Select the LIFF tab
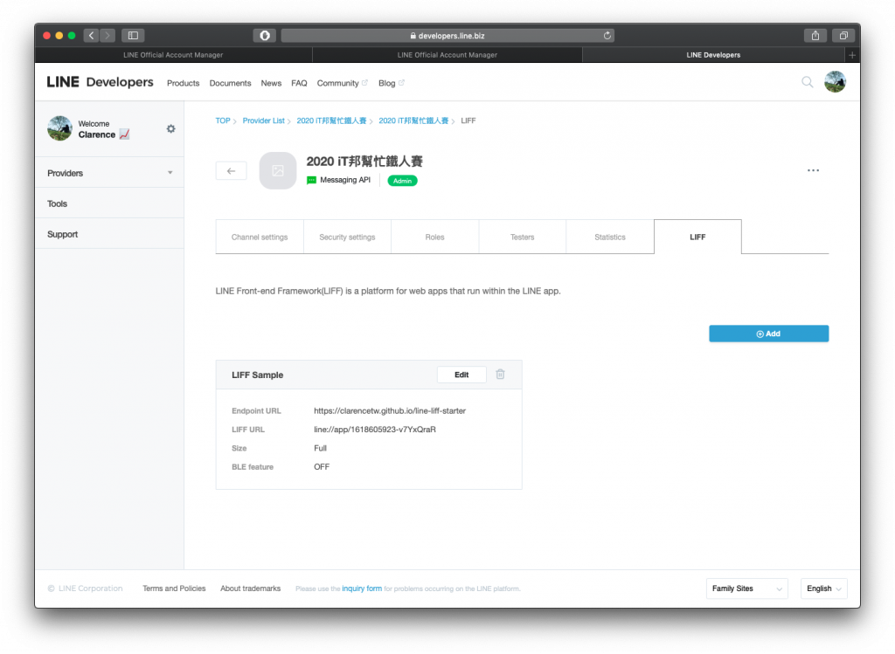Image resolution: width=895 pixels, height=654 pixels. (697, 238)
